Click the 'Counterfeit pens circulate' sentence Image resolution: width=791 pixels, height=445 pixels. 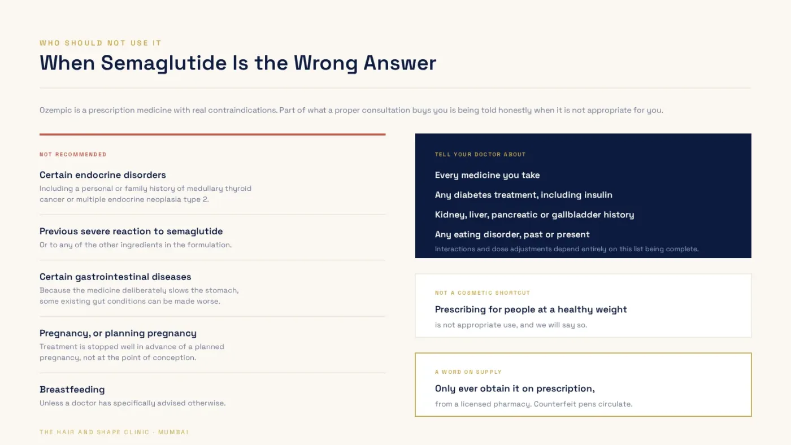point(583,404)
